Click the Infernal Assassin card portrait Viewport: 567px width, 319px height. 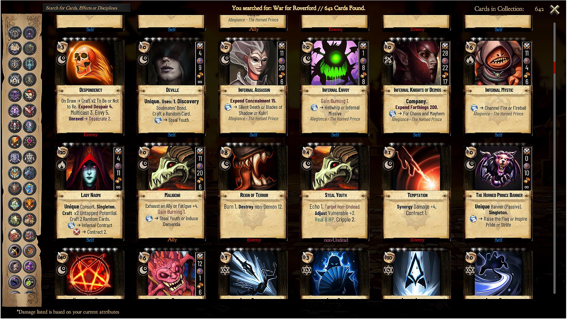[253, 63]
